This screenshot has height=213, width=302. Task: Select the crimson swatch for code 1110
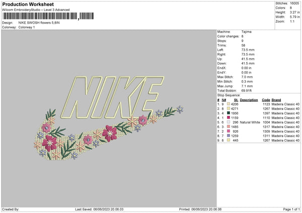tap(228, 118)
